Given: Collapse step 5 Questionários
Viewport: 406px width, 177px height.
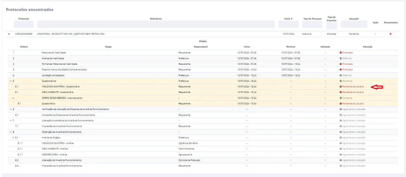Looking at the screenshot, I should (11, 81).
